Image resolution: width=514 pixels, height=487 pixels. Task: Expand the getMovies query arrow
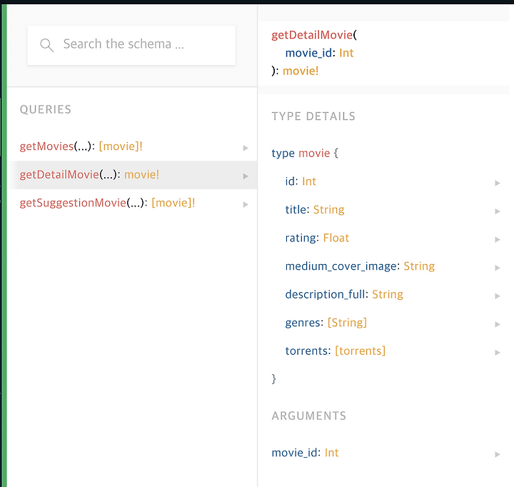(x=246, y=148)
